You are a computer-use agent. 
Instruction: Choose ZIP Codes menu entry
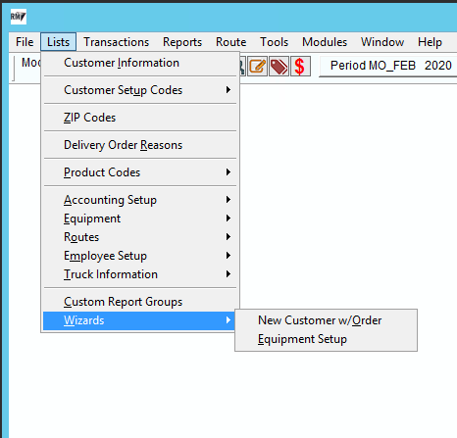[140, 118]
